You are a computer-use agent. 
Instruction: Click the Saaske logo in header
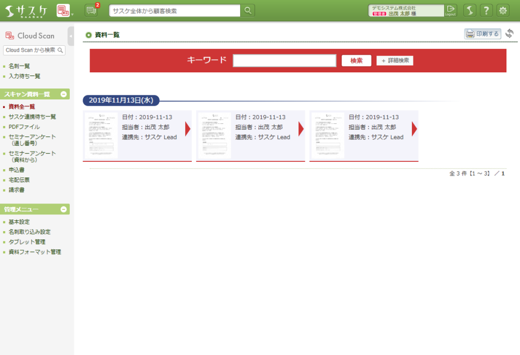(x=26, y=11)
